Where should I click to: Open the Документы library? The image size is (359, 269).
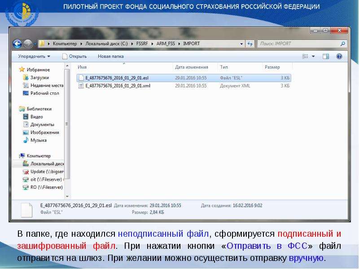(42, 125)
